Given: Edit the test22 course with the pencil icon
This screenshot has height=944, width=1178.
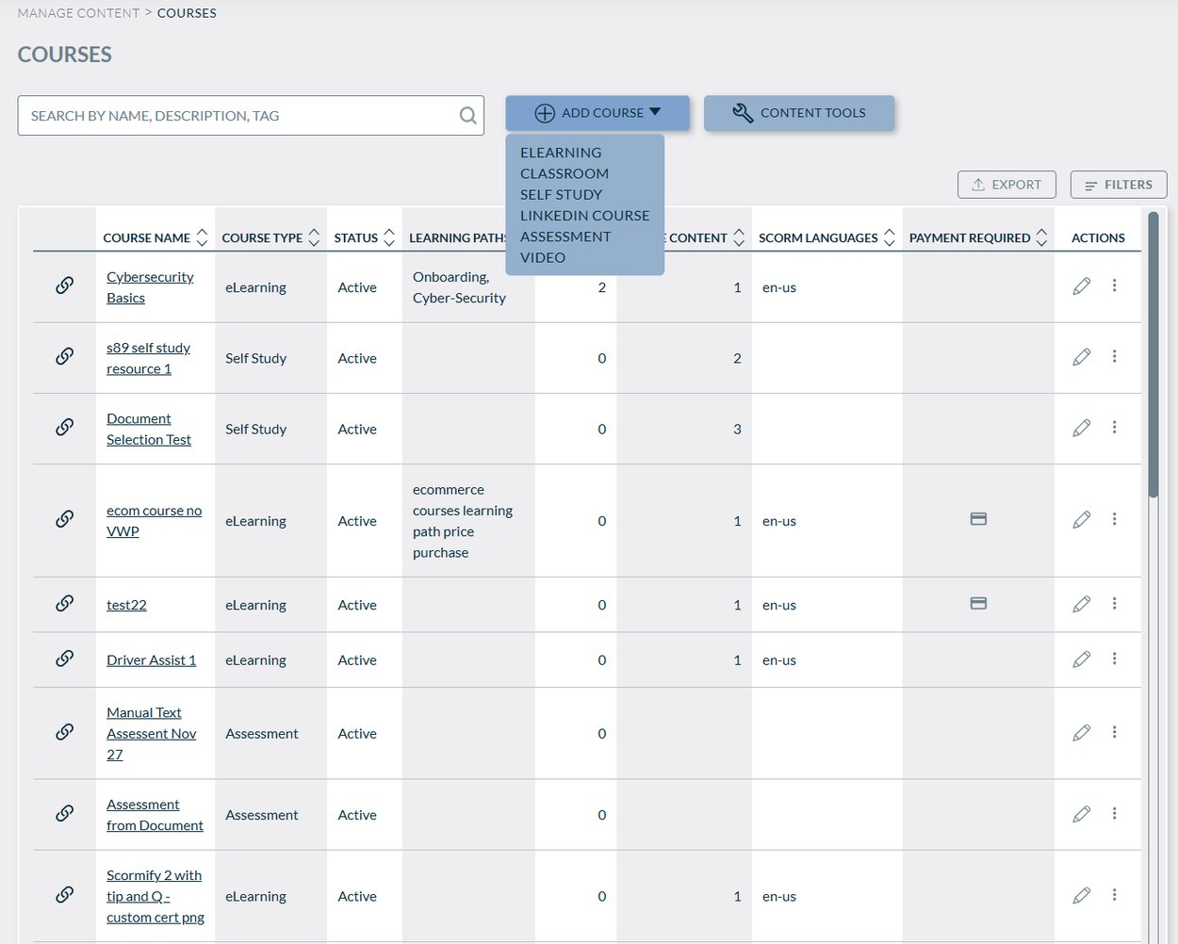Looking at the screenshot, I should click(1081, 604).
